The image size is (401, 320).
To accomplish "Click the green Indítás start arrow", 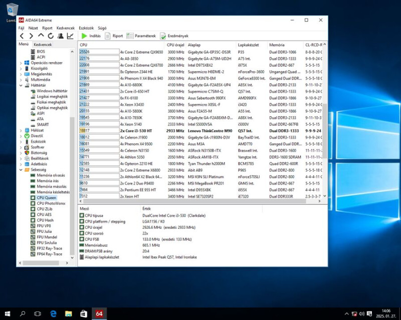I will [85, 36].
